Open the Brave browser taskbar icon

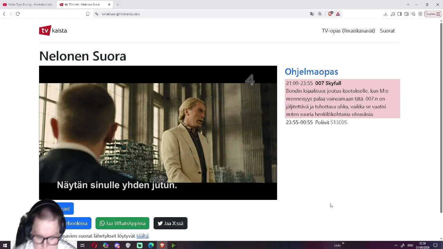point(162,246)
